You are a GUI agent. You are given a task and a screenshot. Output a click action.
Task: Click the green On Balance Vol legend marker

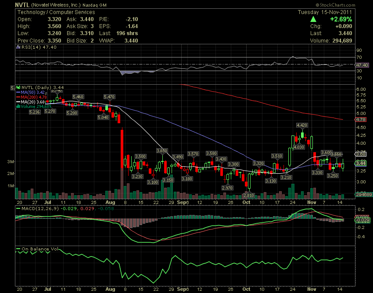[x=18, y=249]
